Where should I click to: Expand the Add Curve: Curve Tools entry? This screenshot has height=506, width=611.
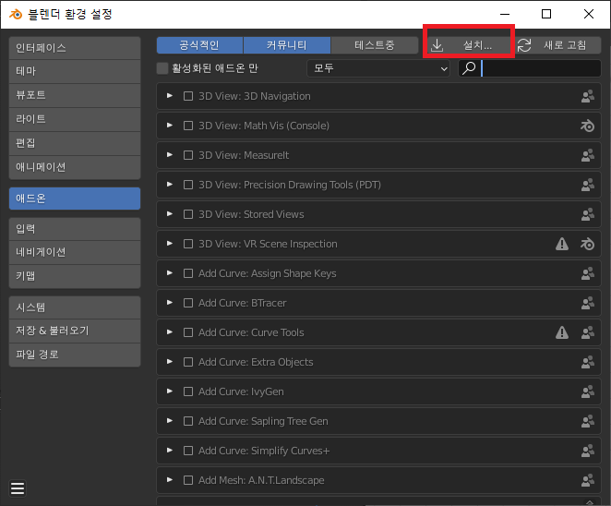coord(170,332)
